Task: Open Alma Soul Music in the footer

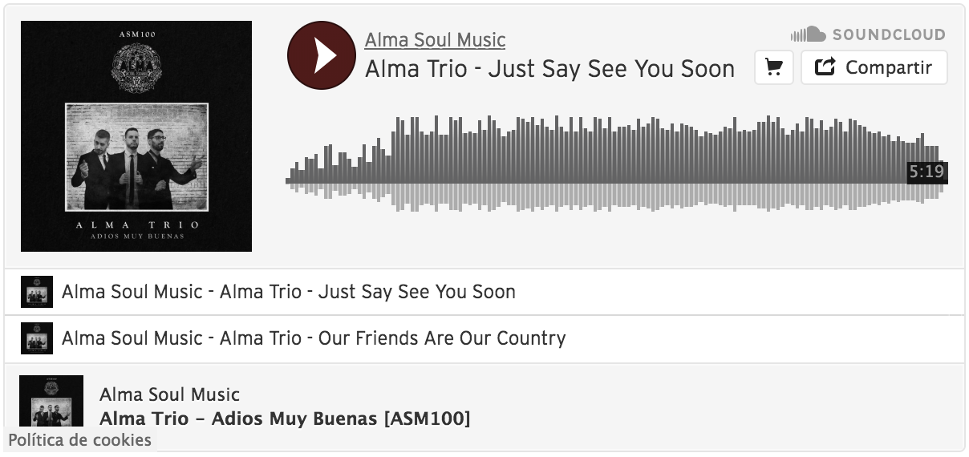Action: click(x=169, y=394)
